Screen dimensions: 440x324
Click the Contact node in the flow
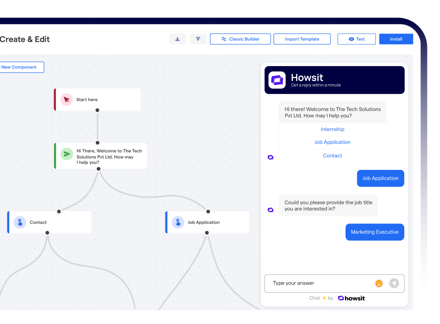[x=49, y=222]
